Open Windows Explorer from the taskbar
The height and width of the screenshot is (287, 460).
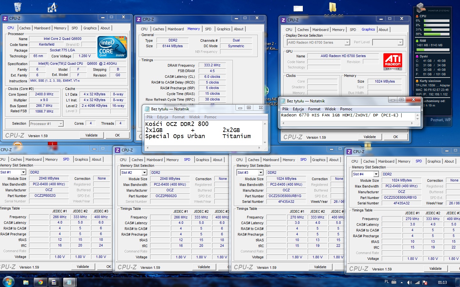coord(26,282)
